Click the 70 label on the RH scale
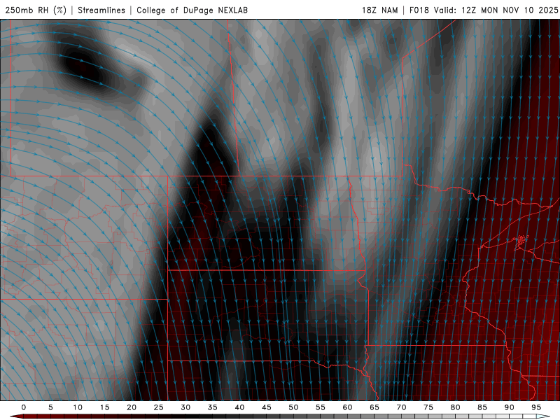Screen dimensions: 560x420 tap(401, 407)
